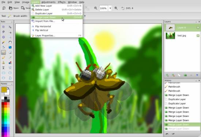This screenshot has height=137, width=201.
Task: Open the Adjustments menu
Action: pos(48,2)
